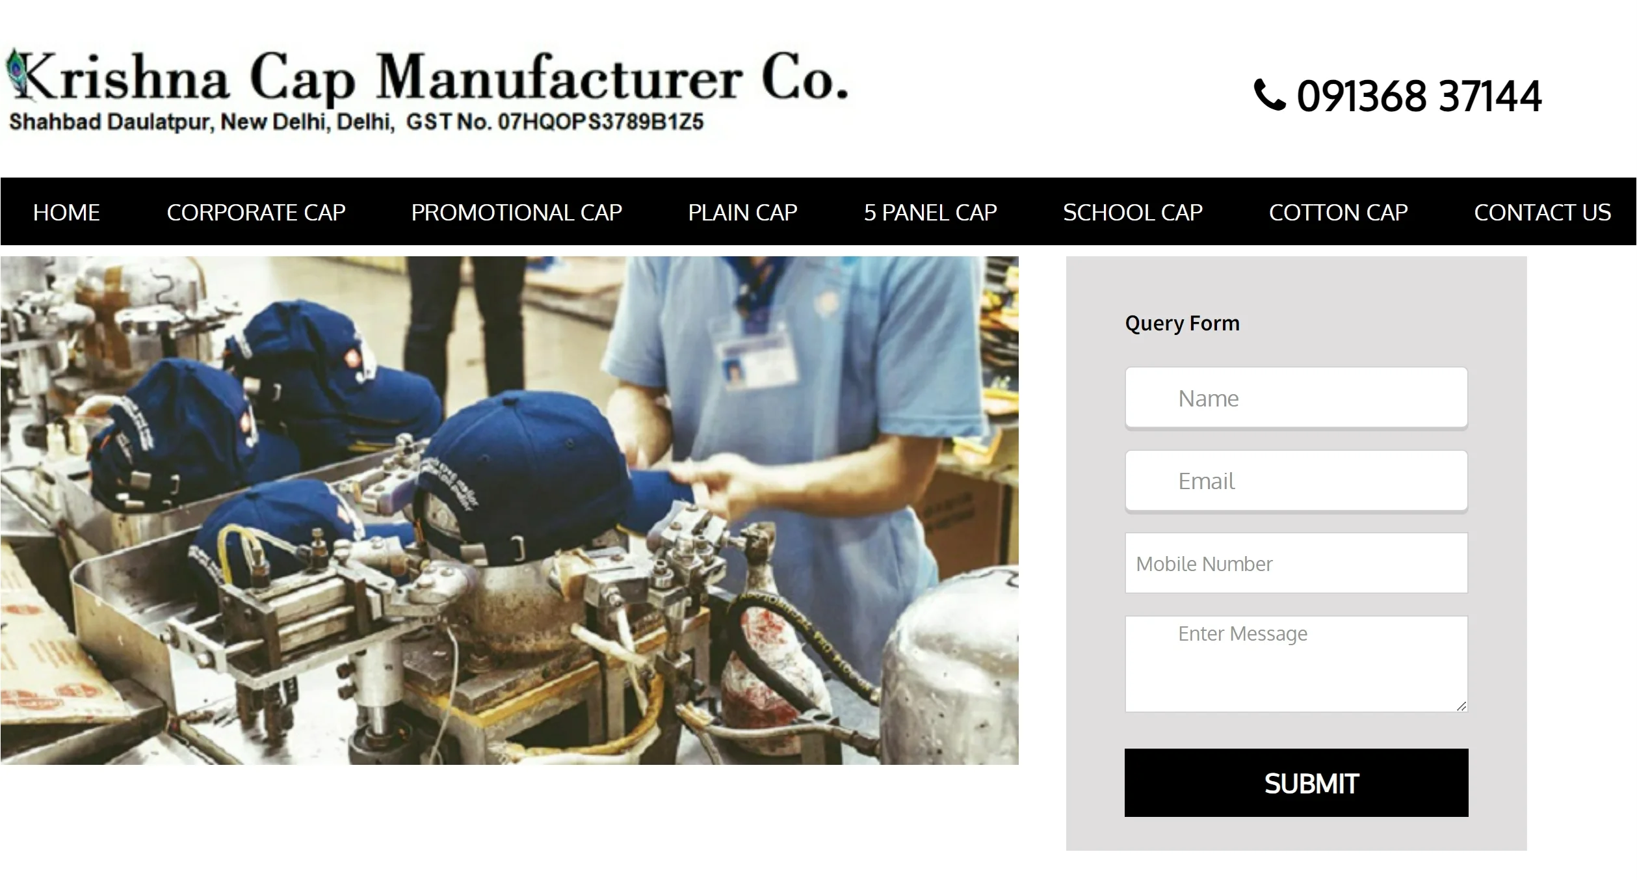Open the SCHOOL CAP page

(1133, 212)
